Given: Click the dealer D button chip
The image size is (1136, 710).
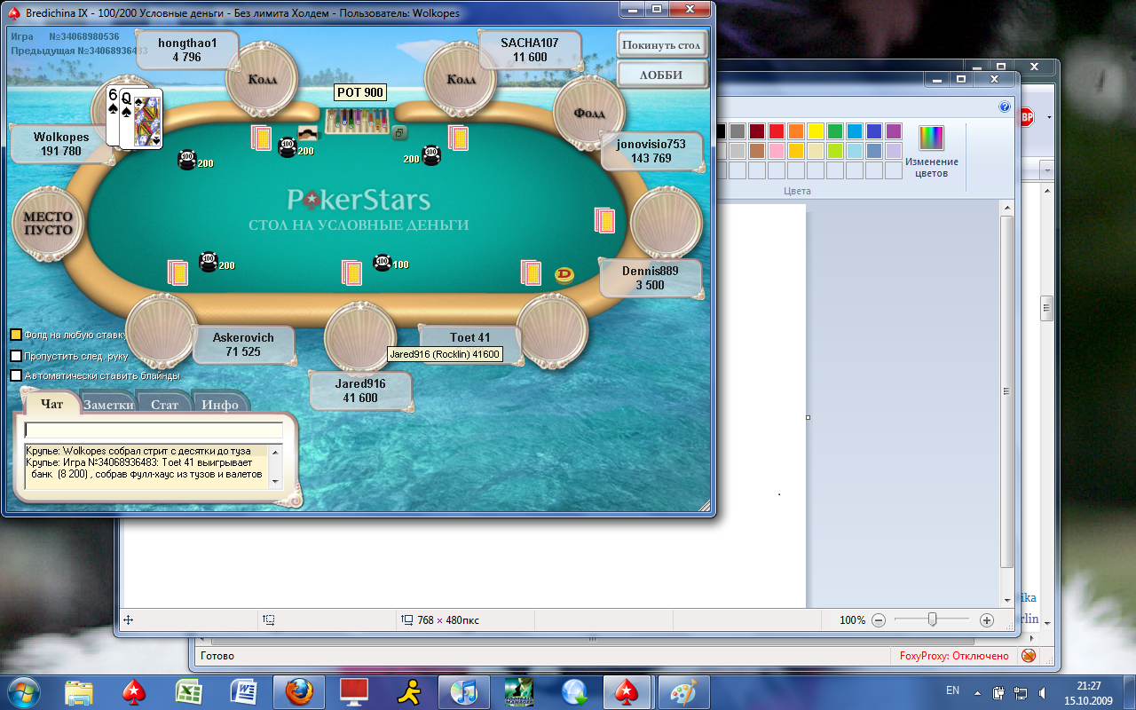Looking at the screenshot, I should pyautogui.click(x=564, y=274).
